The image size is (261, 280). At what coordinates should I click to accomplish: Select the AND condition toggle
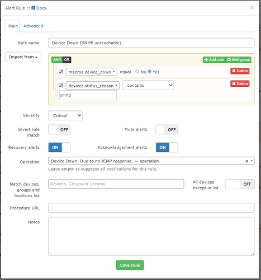[x=57, y=60]
